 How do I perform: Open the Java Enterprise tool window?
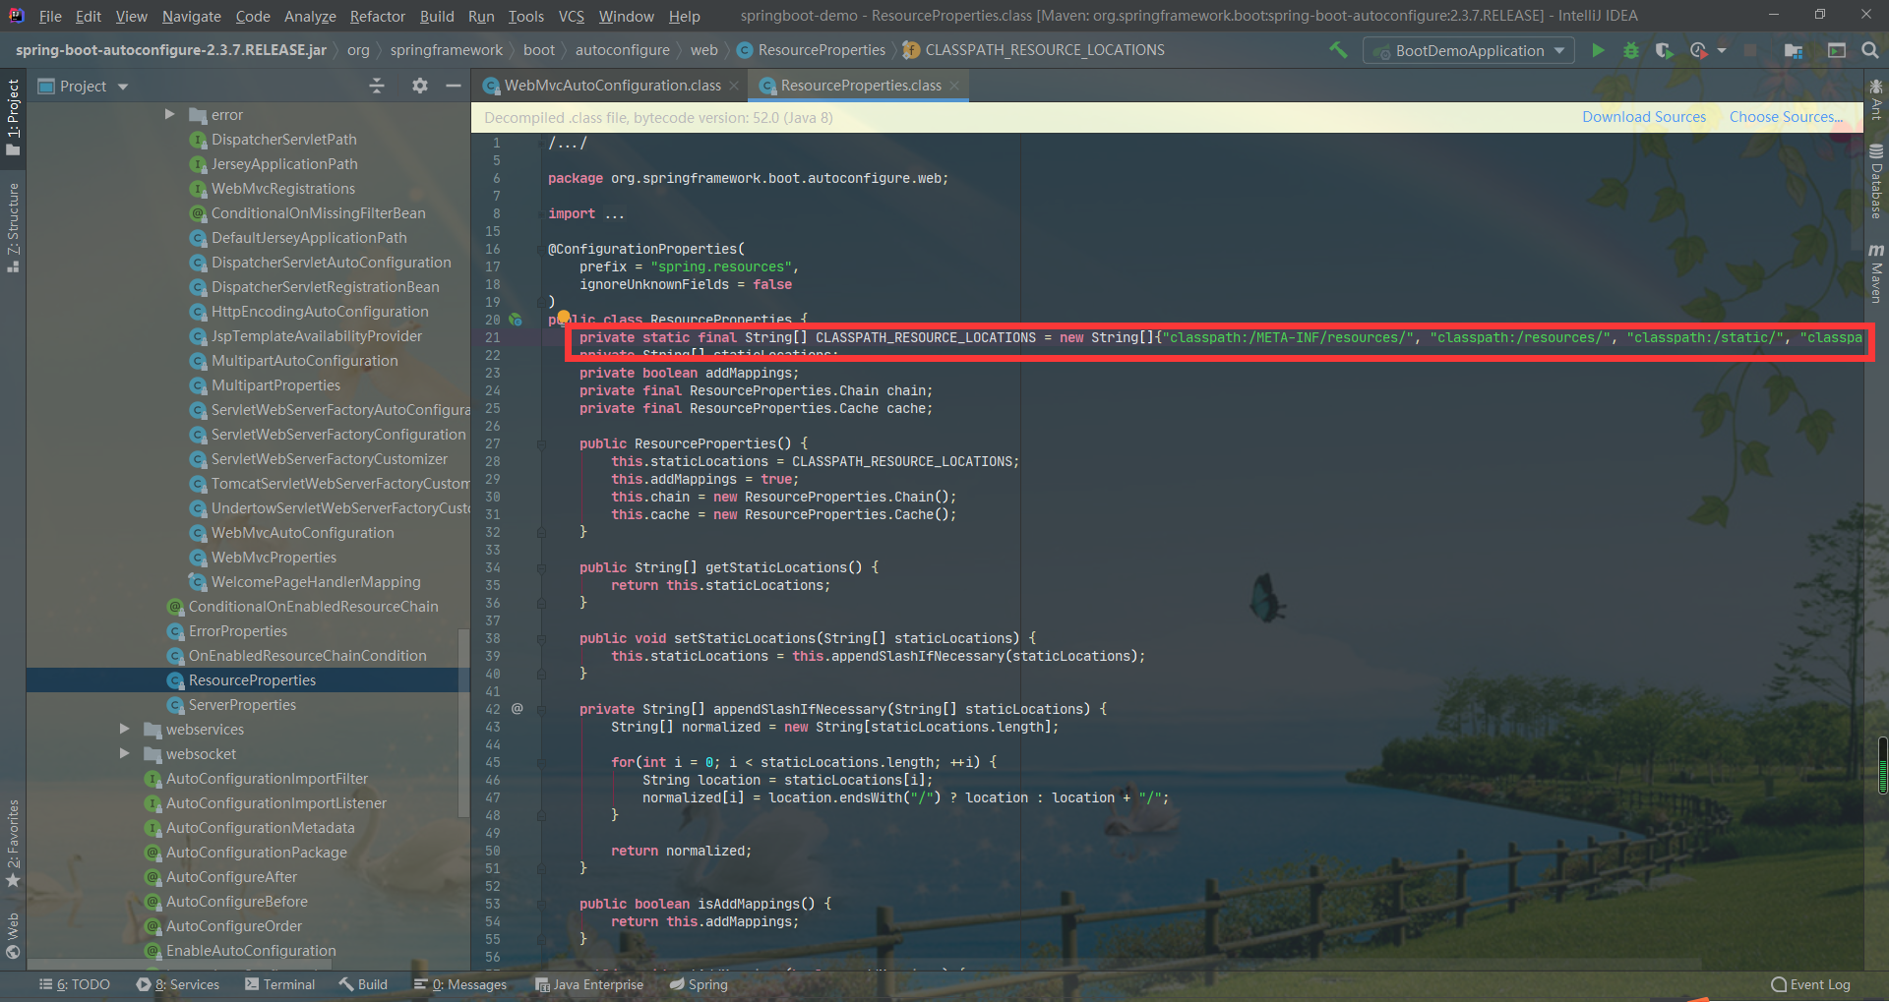[589, 984]
